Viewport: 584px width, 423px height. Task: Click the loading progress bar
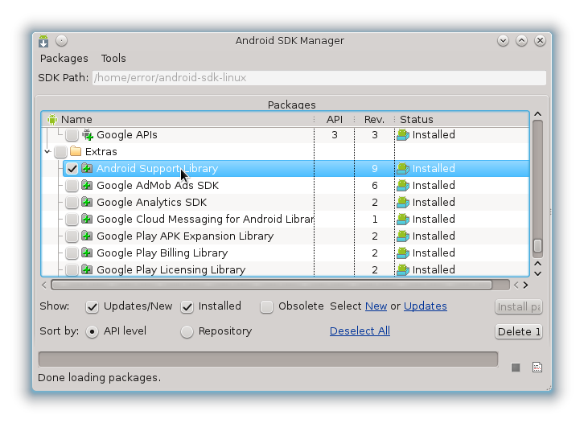[x=268, y=359]
